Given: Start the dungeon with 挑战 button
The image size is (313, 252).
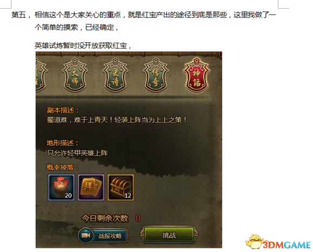Looking at the screenshot, I should (x=169, y=235).
